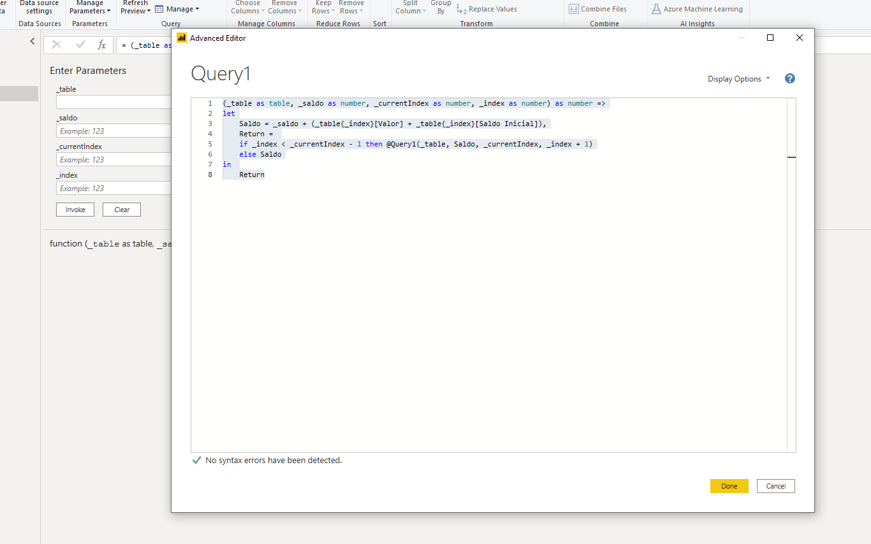The image size is (871, 544).
Task: Click Group By in ribbon
Action: tap(441, 7)
